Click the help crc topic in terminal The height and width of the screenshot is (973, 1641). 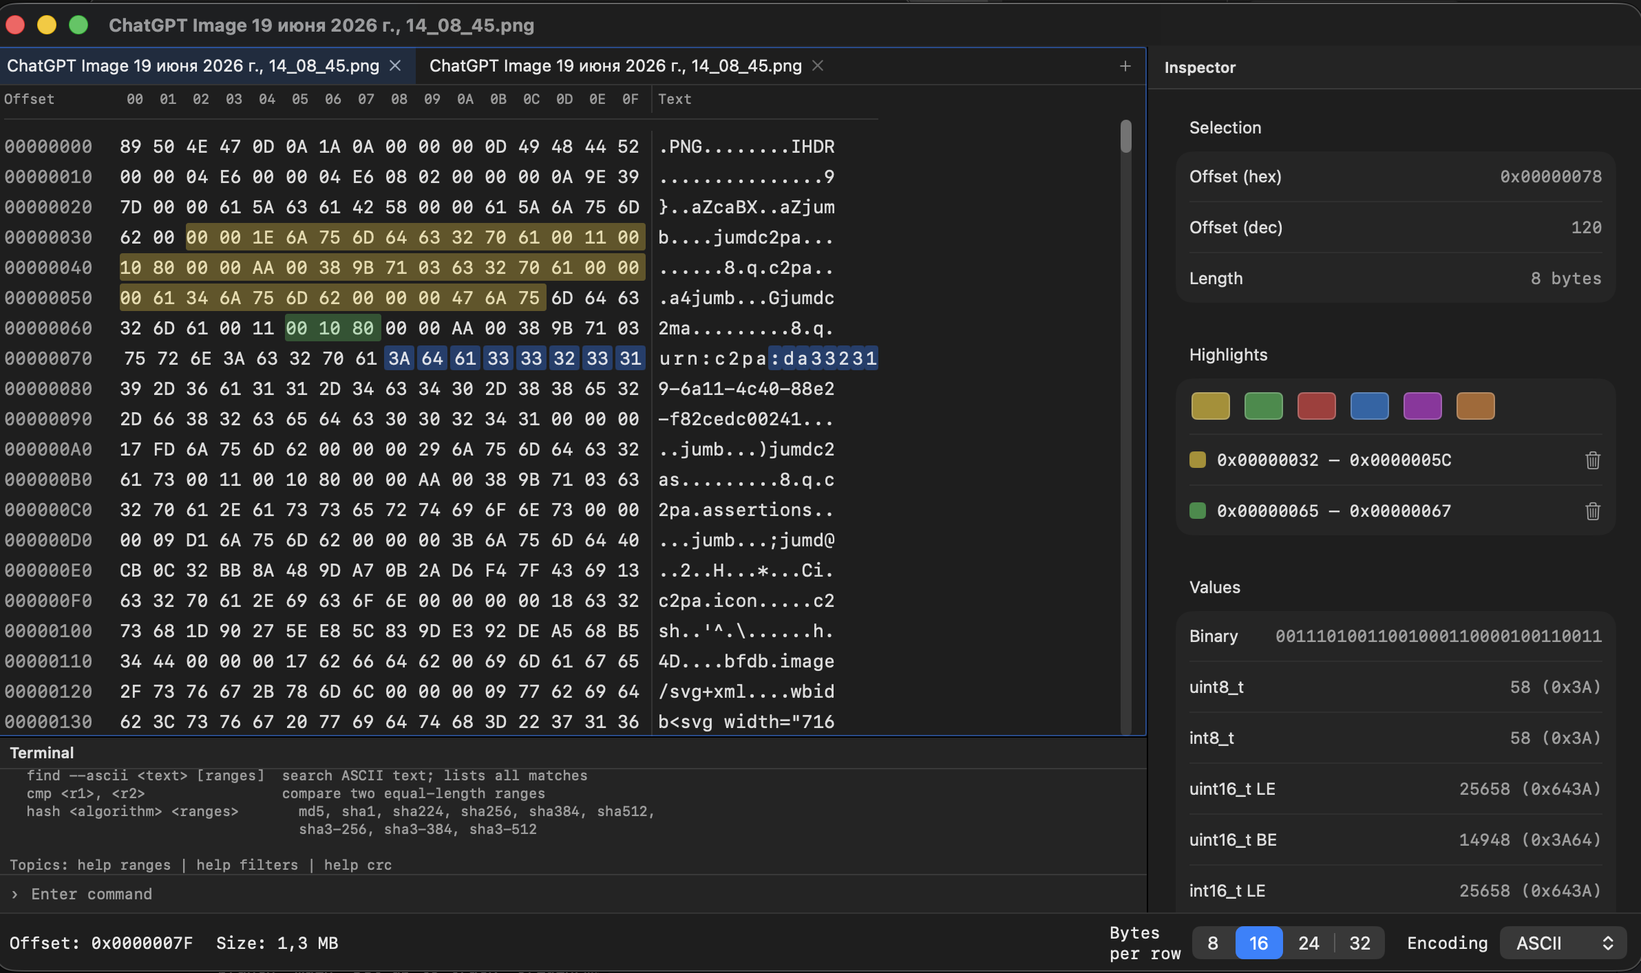pyautogui.click(x=358, y=865)
